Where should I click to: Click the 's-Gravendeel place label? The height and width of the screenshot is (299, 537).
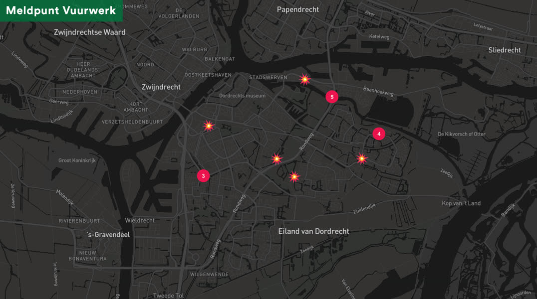(108, 235)
